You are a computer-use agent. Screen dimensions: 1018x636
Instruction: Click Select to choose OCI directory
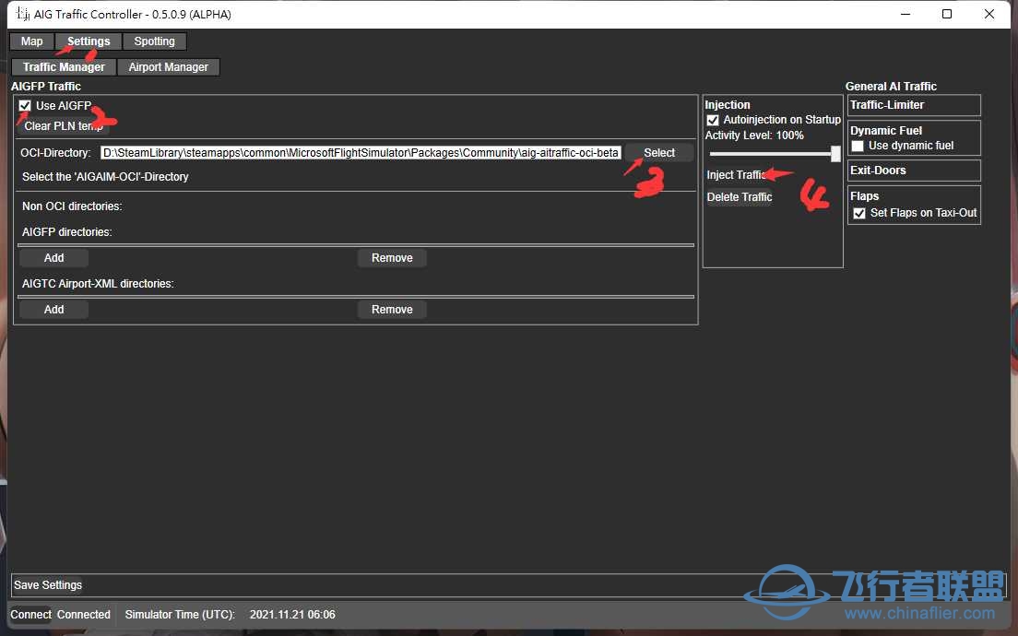pyautogui.click(x=659, y=152)
